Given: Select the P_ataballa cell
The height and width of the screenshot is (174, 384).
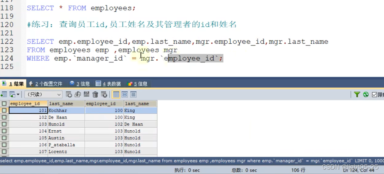Looking at the screenshot, I should click(x=66, y=145).
